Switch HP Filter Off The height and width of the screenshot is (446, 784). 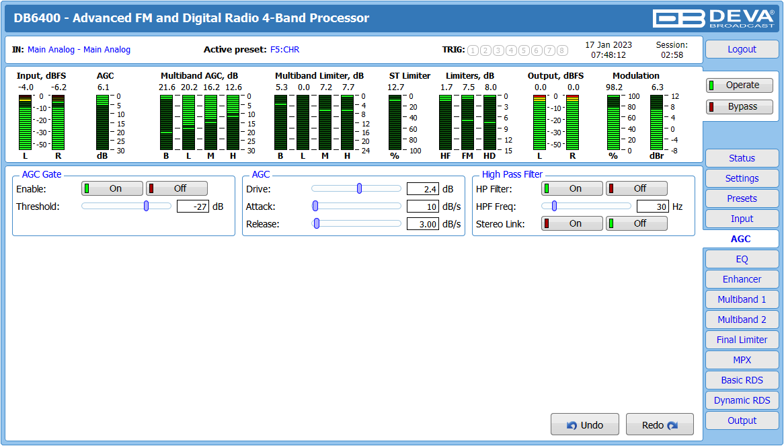[x=637, y=188]
